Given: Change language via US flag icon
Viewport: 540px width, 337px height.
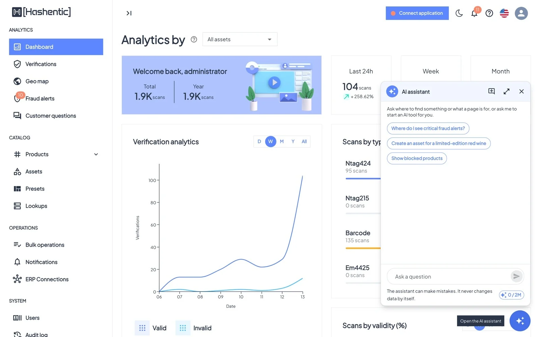Looking at the screenshot, I should [504, 13].
